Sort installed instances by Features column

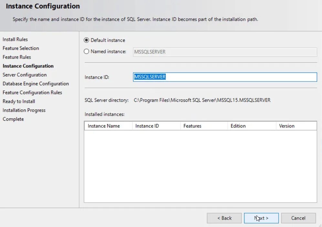[204, 126]
